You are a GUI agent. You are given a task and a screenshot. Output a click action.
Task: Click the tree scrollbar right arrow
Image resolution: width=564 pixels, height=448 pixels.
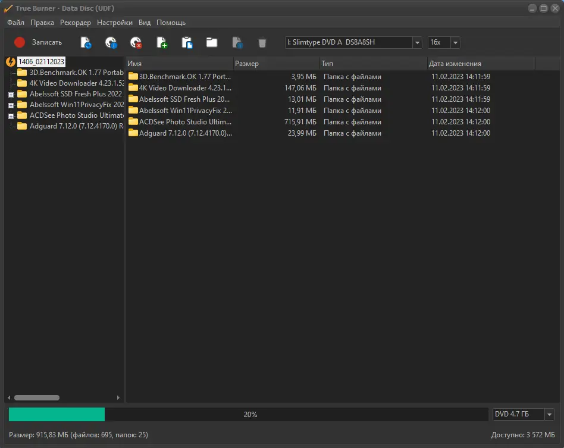tap(118, 397)
